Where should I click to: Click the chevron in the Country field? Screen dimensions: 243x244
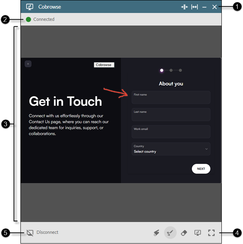(x=206, y=149)
